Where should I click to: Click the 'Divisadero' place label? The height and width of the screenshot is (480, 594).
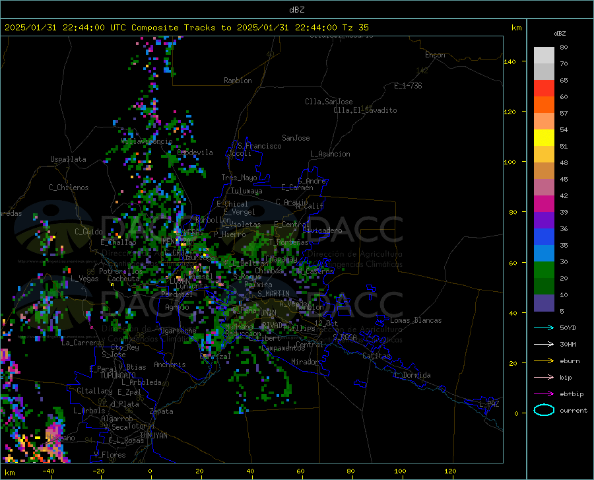(x=322, y=230)
